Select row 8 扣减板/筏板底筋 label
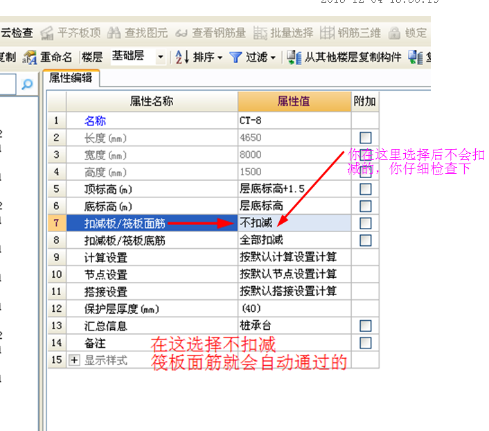 click(x=125, y=240)
